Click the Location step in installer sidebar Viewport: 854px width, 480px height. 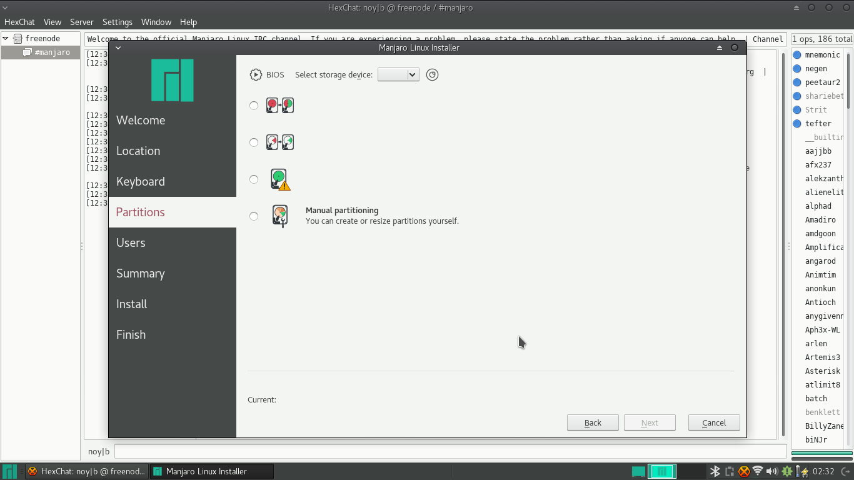coord(173,151)
